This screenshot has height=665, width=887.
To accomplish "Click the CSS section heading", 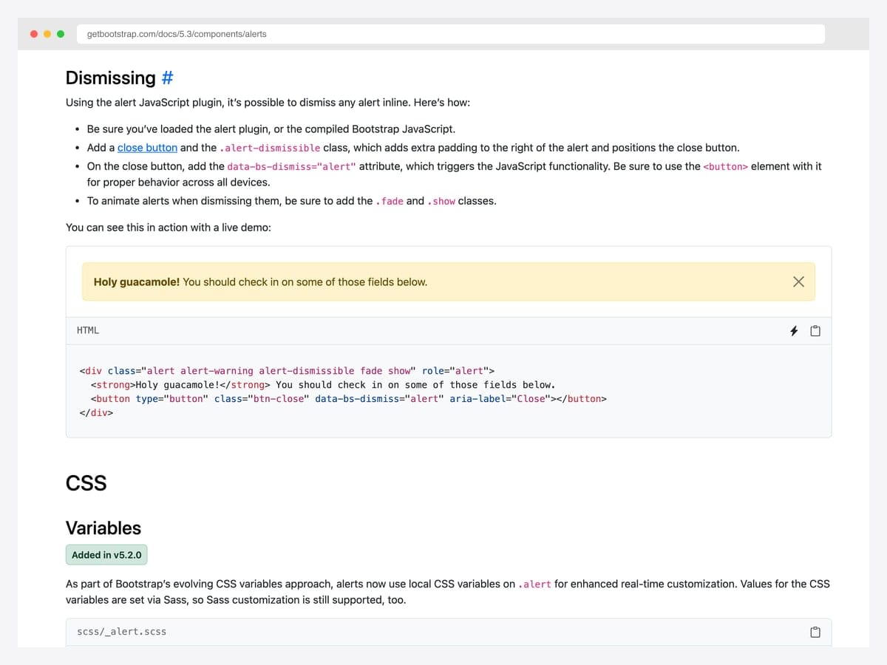I will pyautogui.click(x=86, y=483).
